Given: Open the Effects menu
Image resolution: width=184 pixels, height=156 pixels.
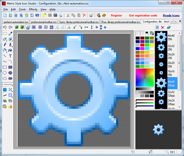Looking at the screenshot, I should tap(33, 9).
